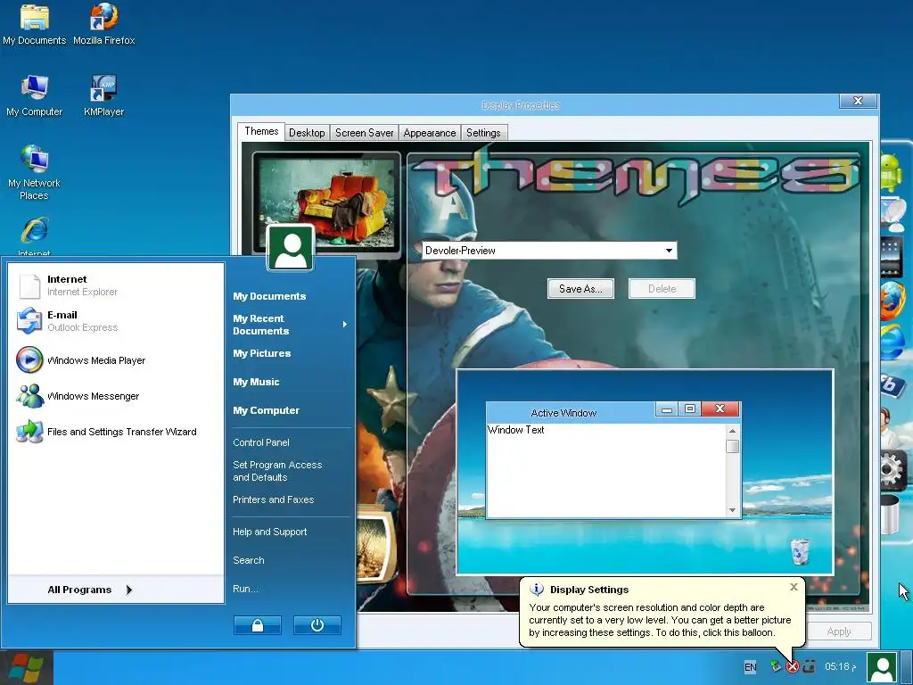The height and width of the screenshot is (685, 913).
Task: Open Internet Explorer from side dock
Action: coord(893,342)
